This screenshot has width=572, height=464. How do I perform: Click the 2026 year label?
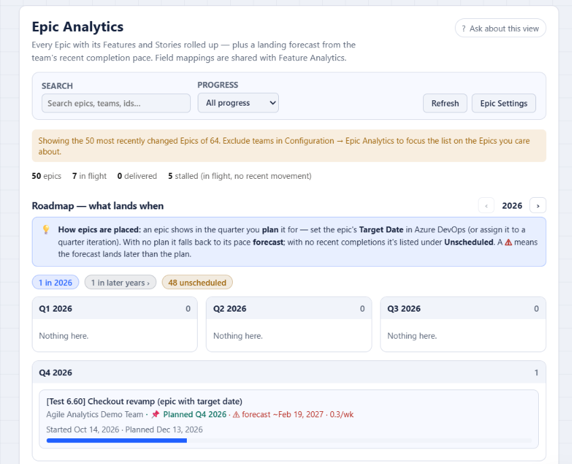pos(512,205)
